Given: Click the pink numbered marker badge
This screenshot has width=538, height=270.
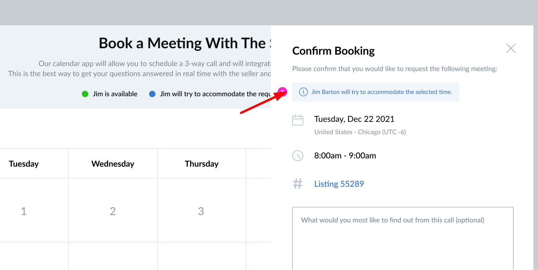Looking at the screenshot, I should tap(283, 92).
